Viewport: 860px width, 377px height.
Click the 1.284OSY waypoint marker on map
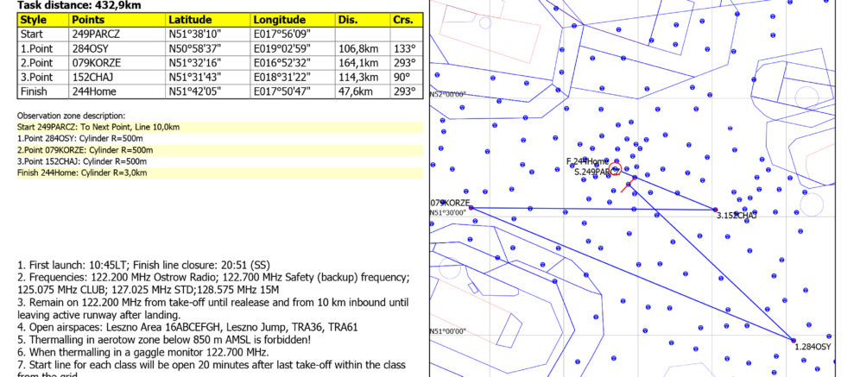pos(793,340)
